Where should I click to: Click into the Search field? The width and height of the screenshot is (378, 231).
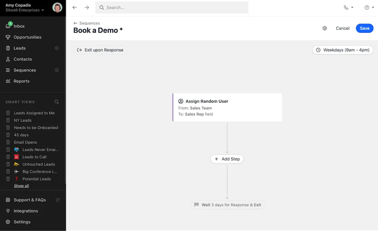pos(172,8)
